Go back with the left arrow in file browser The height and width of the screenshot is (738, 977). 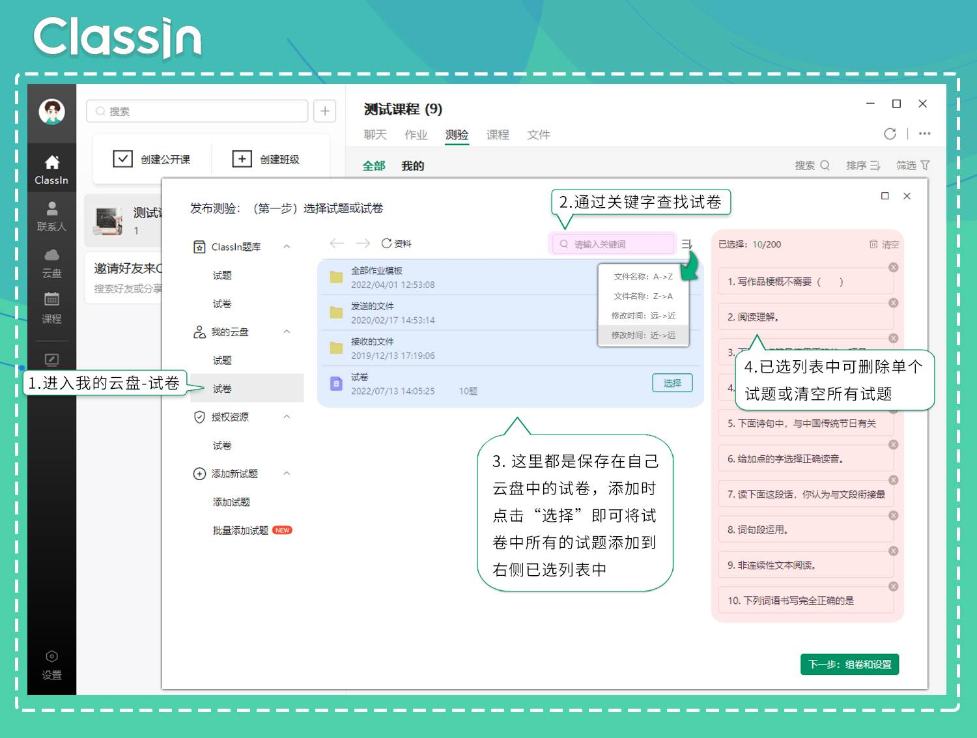[x=337, y=243]
